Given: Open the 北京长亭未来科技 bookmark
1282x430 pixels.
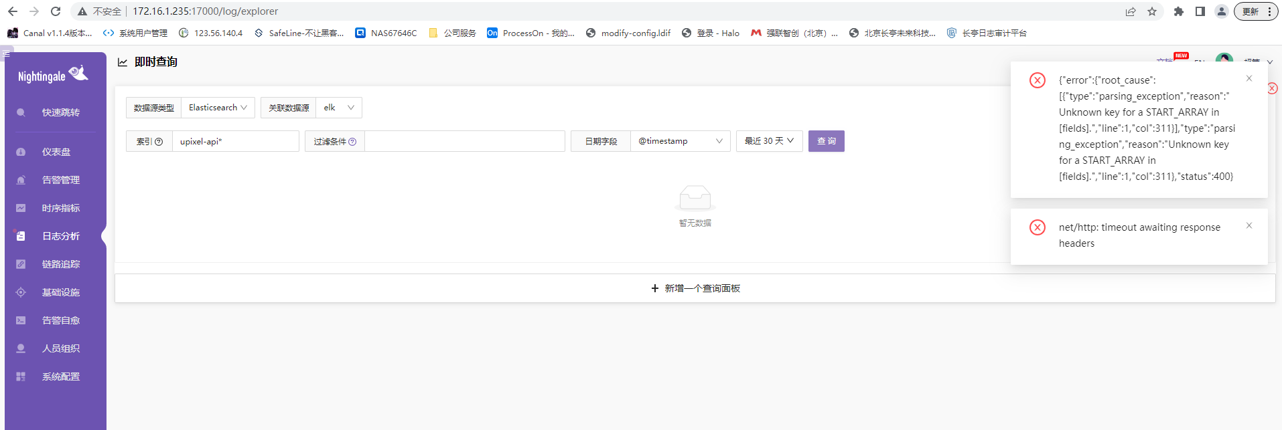Looking at the screenshot, I should (x=892, y=33).
